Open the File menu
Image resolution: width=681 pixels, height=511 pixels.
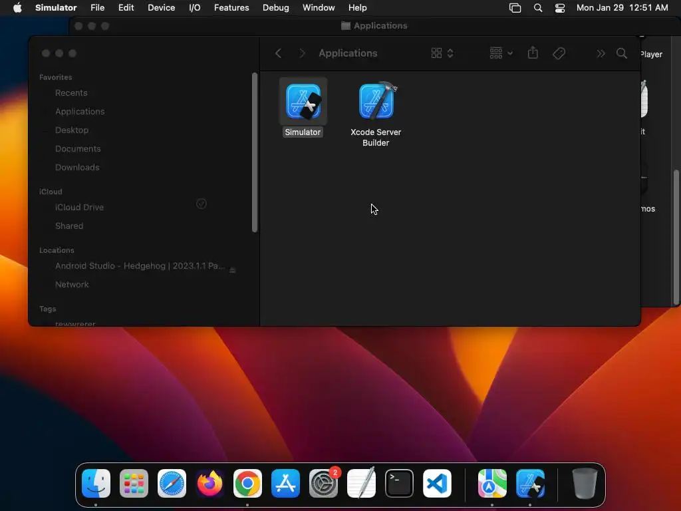pyautogui.click(x=97, y=8)
